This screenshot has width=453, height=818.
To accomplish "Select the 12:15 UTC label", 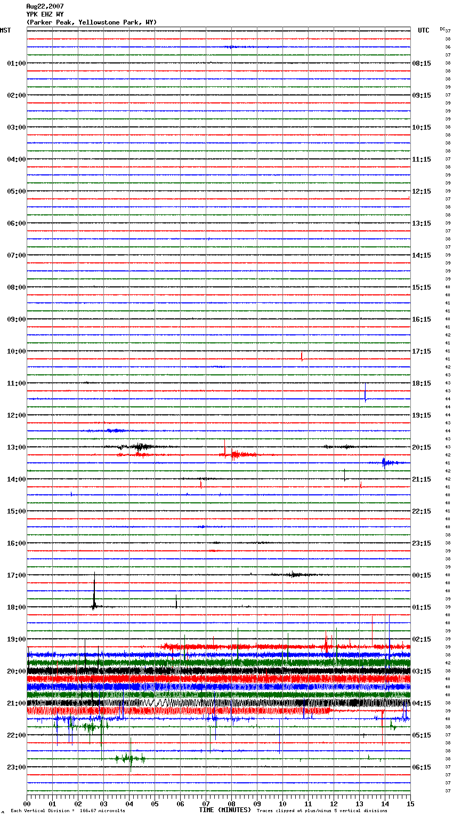I will [x=422, y=191].
